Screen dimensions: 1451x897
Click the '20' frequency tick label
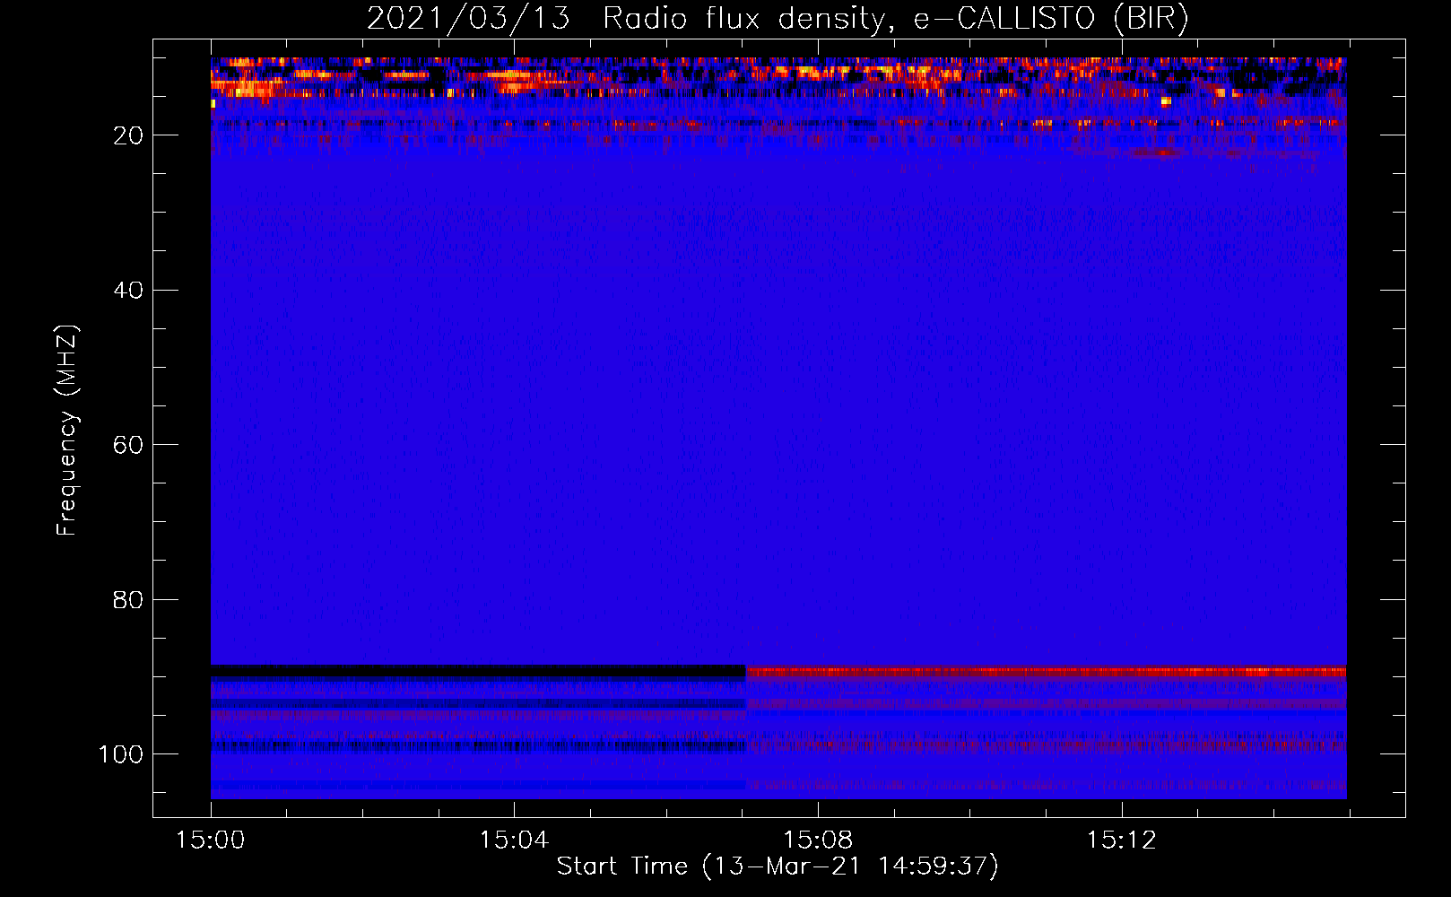pyautogui.click(x=128, y=135)
